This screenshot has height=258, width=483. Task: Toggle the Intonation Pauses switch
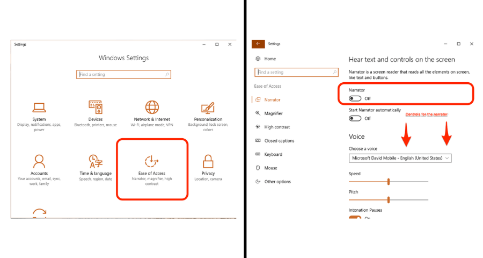[x=355, y=217]
